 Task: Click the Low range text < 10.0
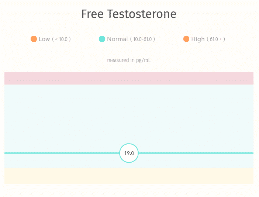point(61,39)
